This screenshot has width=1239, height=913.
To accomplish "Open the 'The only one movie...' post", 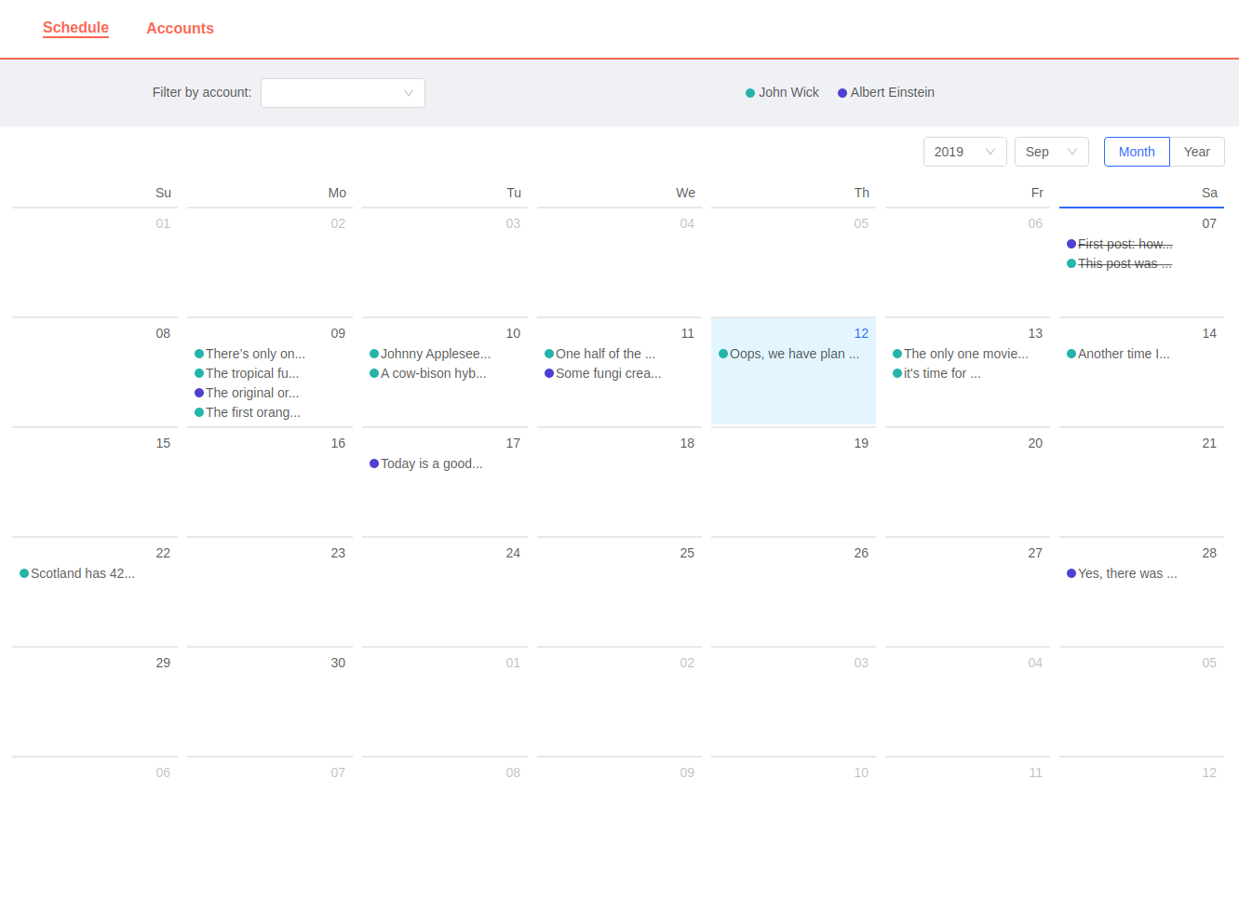I will (x=961, y=354).
